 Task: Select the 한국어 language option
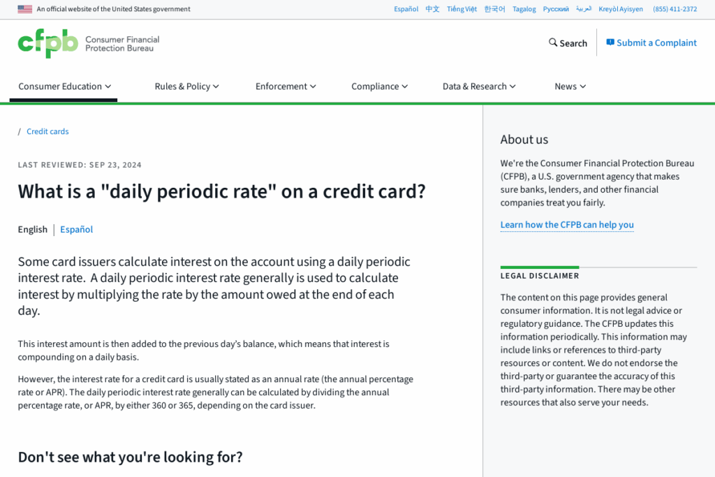pyautogui.click(x=494, y=8)
